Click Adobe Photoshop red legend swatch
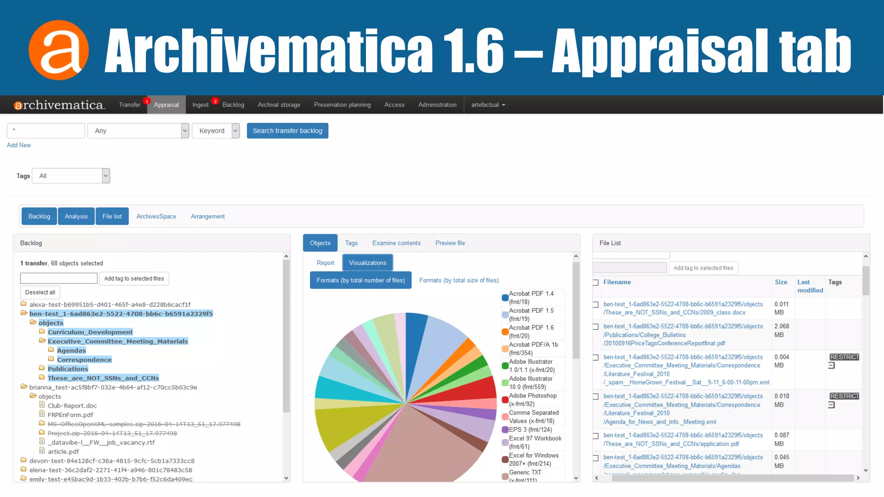Image resolution: width=884 pixels, height=497 pixels. (x=505, y=400)
